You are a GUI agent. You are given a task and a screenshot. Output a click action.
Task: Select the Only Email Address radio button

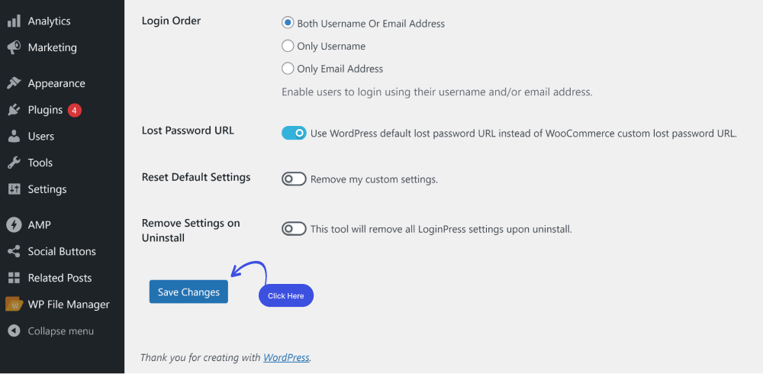(288, 69)
